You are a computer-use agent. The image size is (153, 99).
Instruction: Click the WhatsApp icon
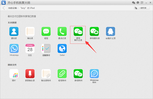click(x=14, y=48)
